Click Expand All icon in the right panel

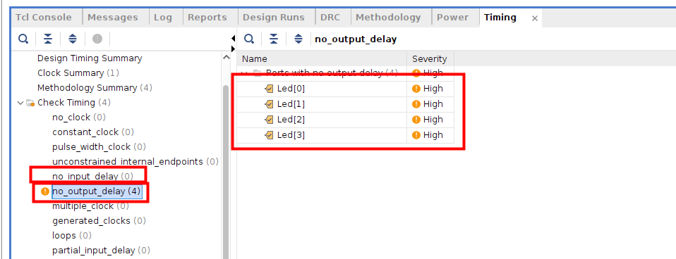298,39
